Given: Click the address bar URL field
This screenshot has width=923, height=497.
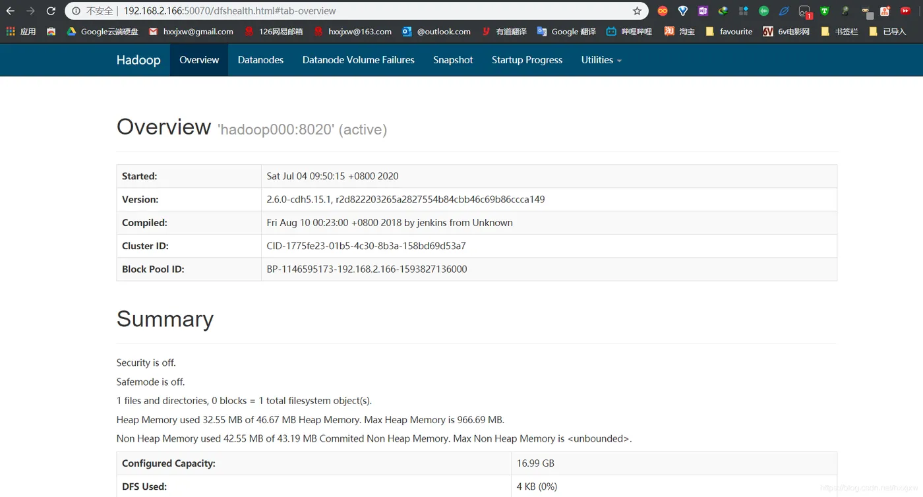Looking at the screenshot, I should [x=356, y=11].
